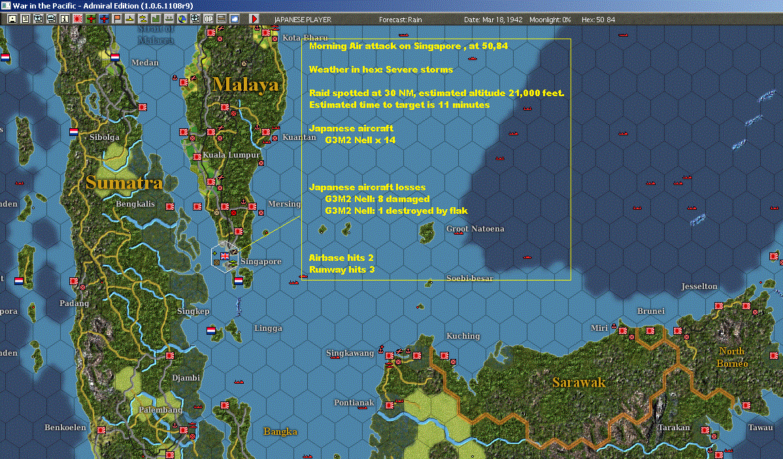The width and height of the screenshot is (783, 459).
Task: Select the Dutch flag base at Sibolga
Action: coord(73,132)
